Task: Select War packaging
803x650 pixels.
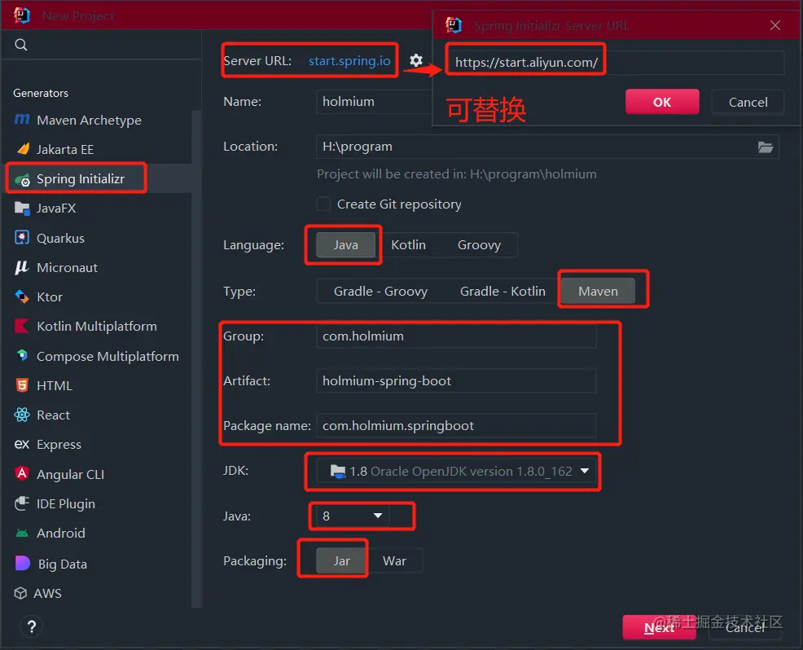Action: click(x=394, y=561)
